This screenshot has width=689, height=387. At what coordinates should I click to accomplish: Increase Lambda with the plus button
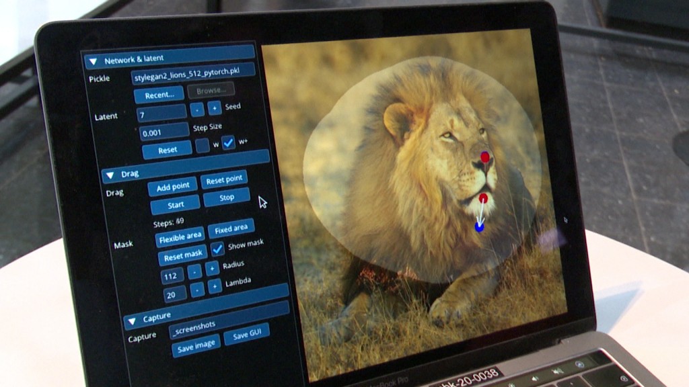(x=215, y=286)
